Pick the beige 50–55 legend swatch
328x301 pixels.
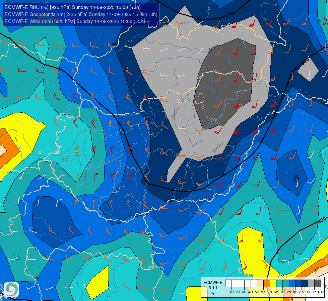(x=260, y=283)
